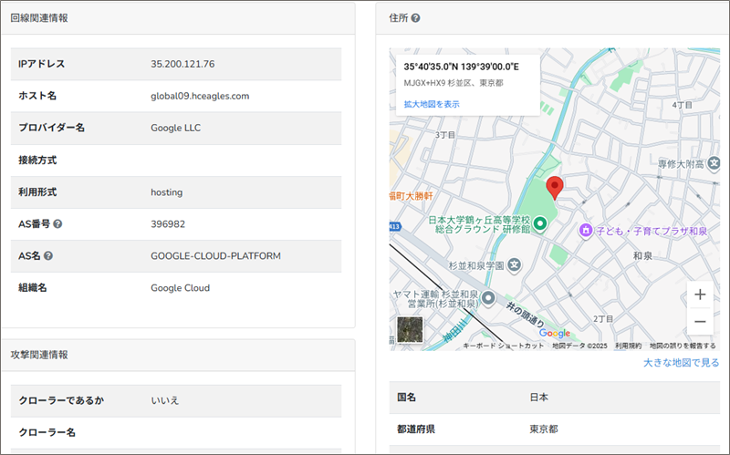Viewport: 730px width, 455px height.
Task: Click キーボード ショートカット button on map
Action: click(x=504, y=346)
